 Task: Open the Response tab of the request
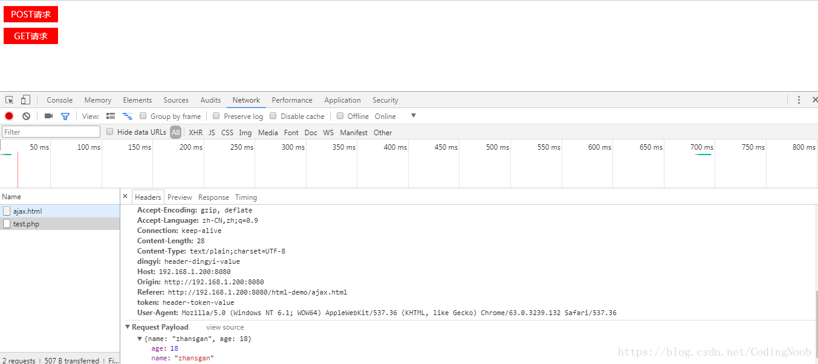point(213,197)
